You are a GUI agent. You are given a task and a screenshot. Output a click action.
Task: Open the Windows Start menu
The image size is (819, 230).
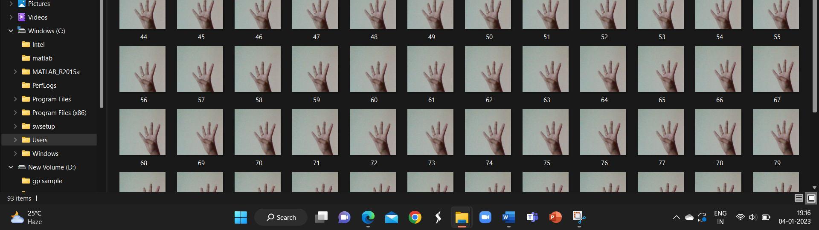pyautogui.click(x=241, y=217)
